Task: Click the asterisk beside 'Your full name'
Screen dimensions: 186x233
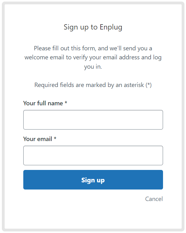Action: pos(66,103)
